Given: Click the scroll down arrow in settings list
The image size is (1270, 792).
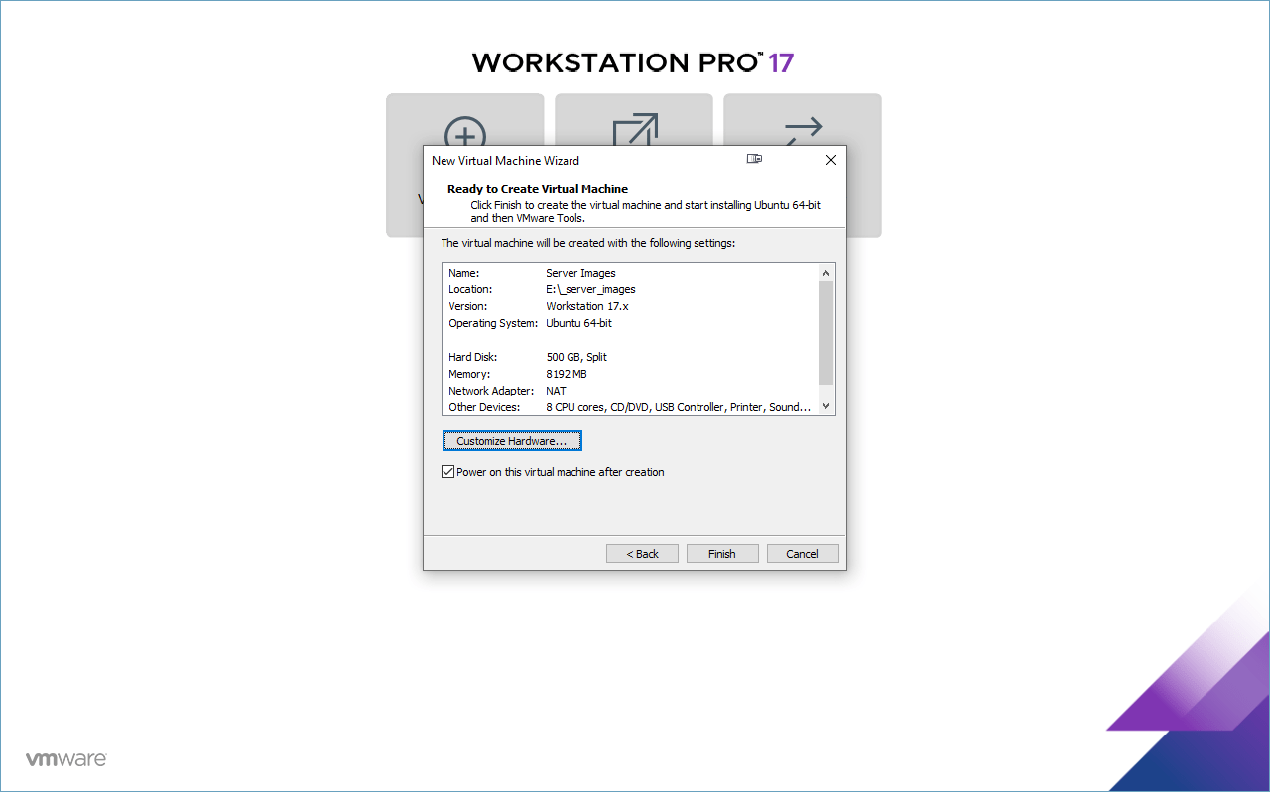Looking at the screenshot, I should [825, 406].
